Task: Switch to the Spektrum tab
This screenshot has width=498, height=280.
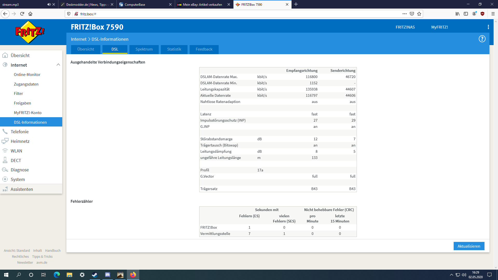Action: point(144,49)
